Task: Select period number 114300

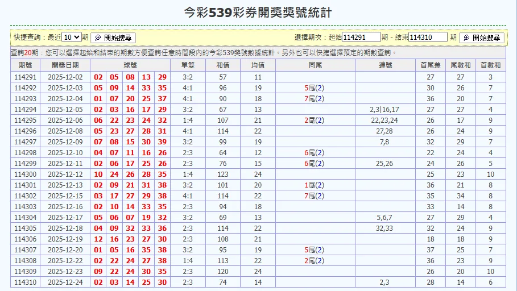Action: (26, 174)
